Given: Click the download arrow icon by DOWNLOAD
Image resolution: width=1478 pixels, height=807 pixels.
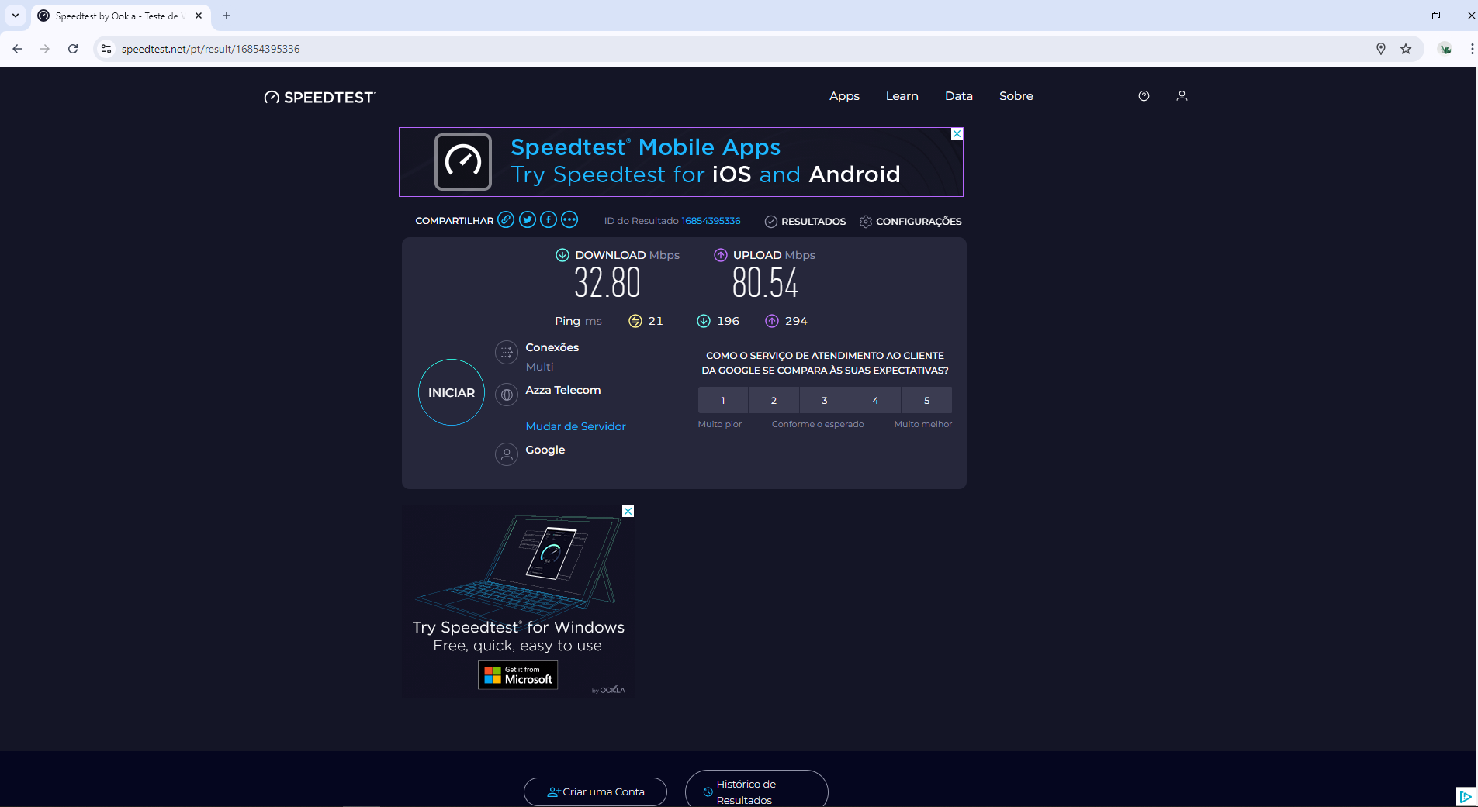Looking at the screenshot, I should tap(562, 255).
